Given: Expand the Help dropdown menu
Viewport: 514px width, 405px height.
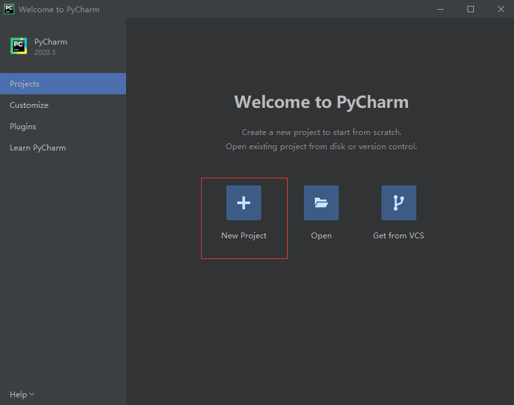Looking at the screenshot, I should [x=21, y=394].
